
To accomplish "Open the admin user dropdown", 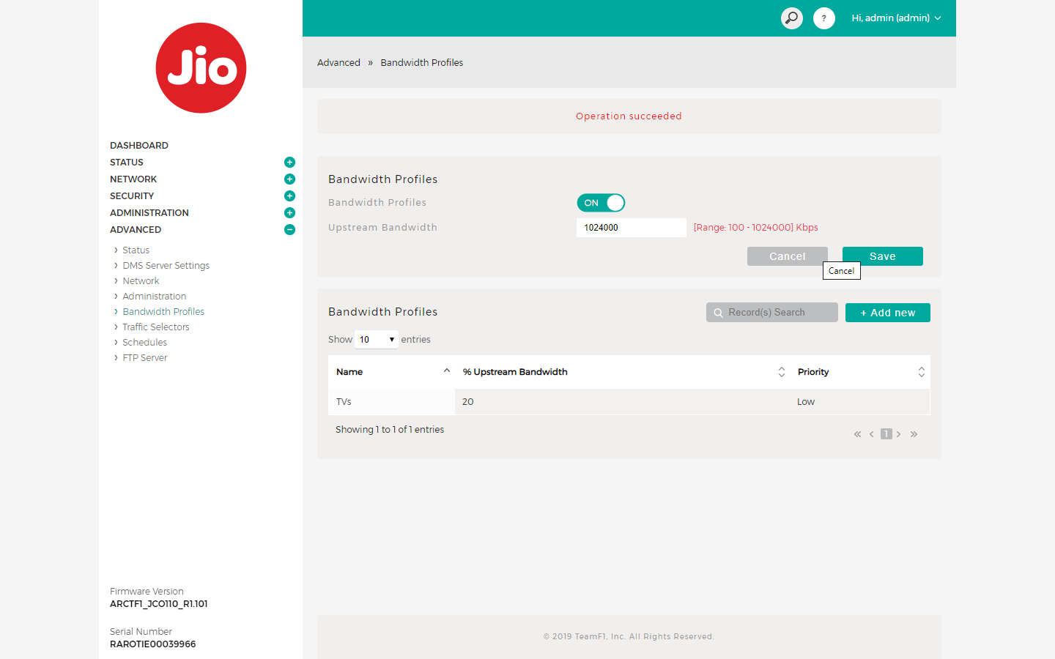I will pyautogui.click(x=895, y=18).
